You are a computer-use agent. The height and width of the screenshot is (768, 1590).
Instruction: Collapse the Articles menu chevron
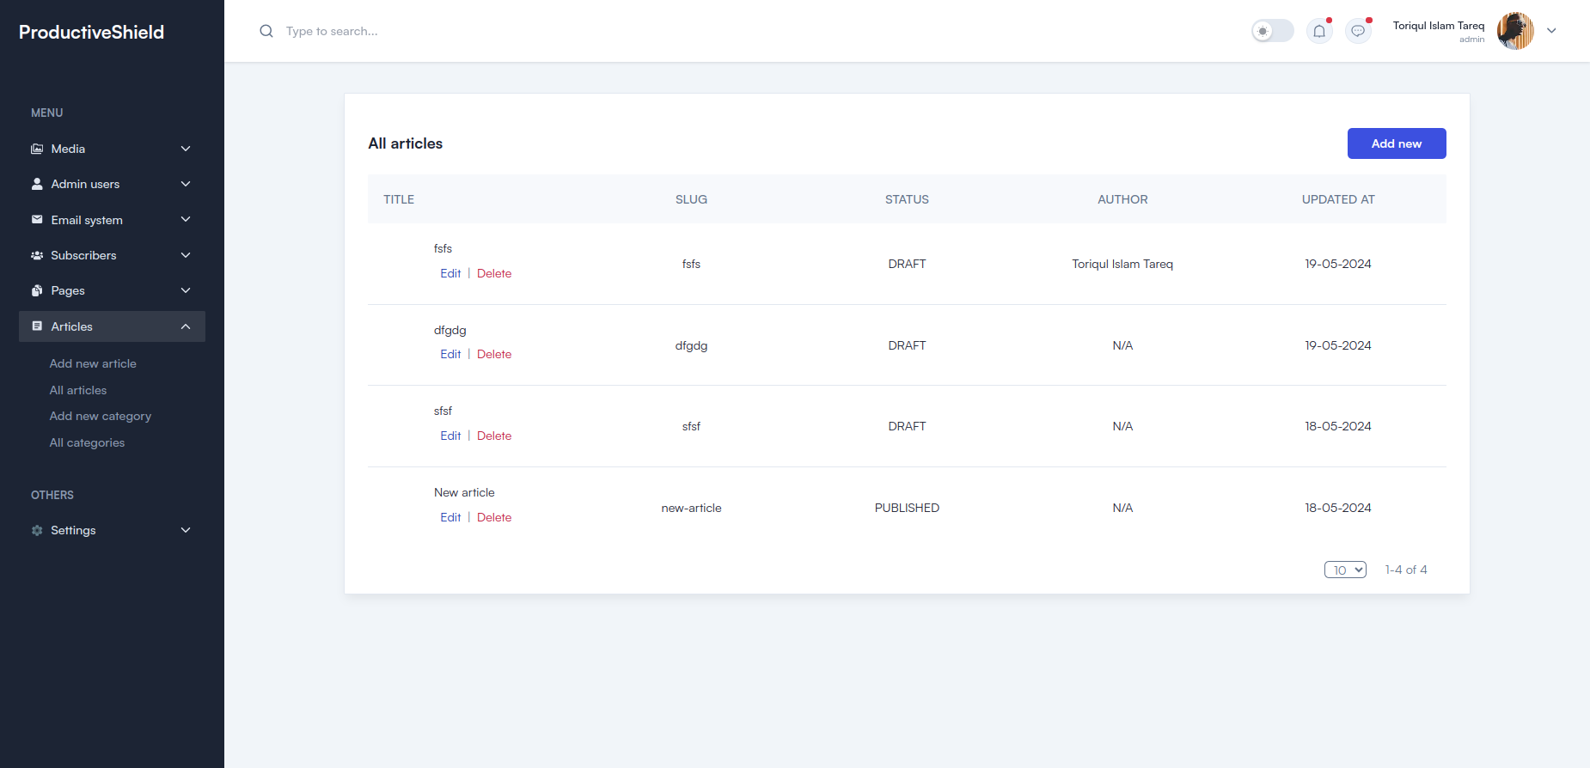186,326
